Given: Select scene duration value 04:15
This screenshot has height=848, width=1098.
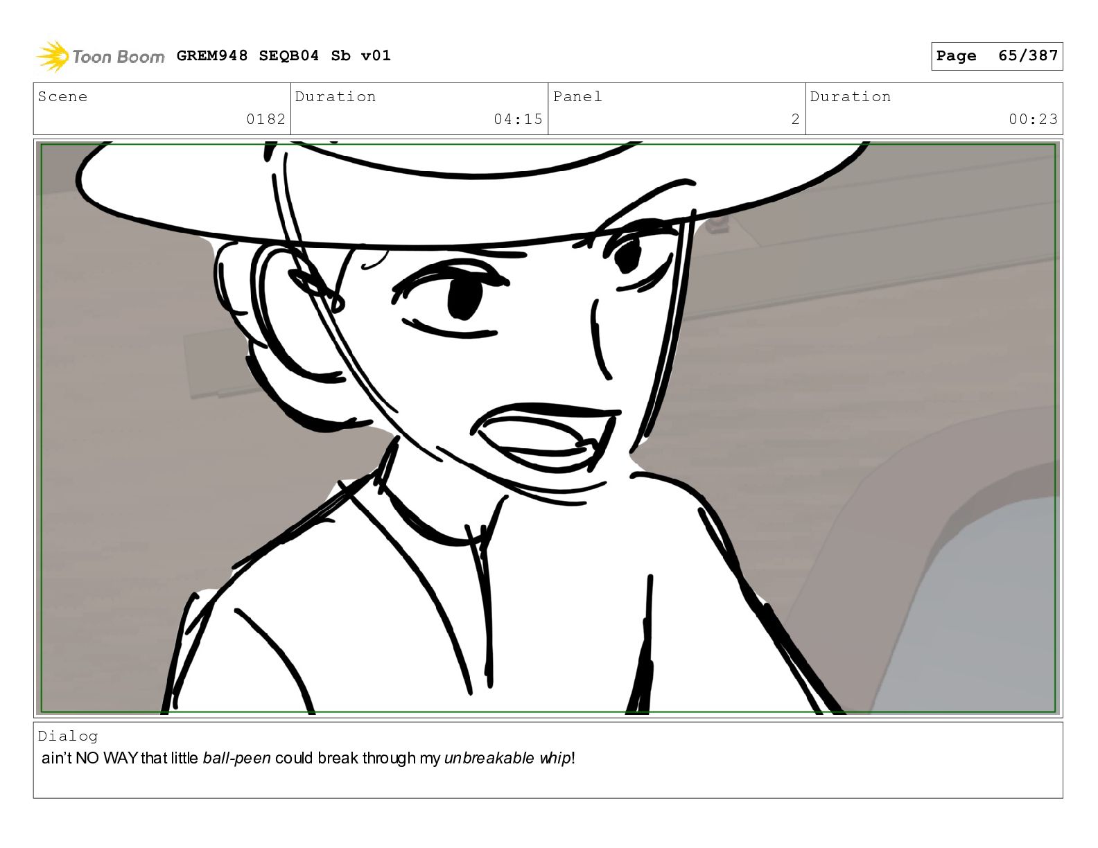Looking at the screenshot, I should pyautogui.click(x=518, y=119).
